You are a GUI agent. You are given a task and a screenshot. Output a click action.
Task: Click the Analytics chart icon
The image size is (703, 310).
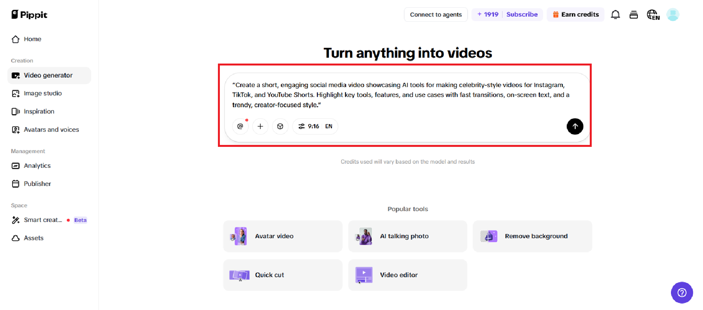click(x=16, y=166)
